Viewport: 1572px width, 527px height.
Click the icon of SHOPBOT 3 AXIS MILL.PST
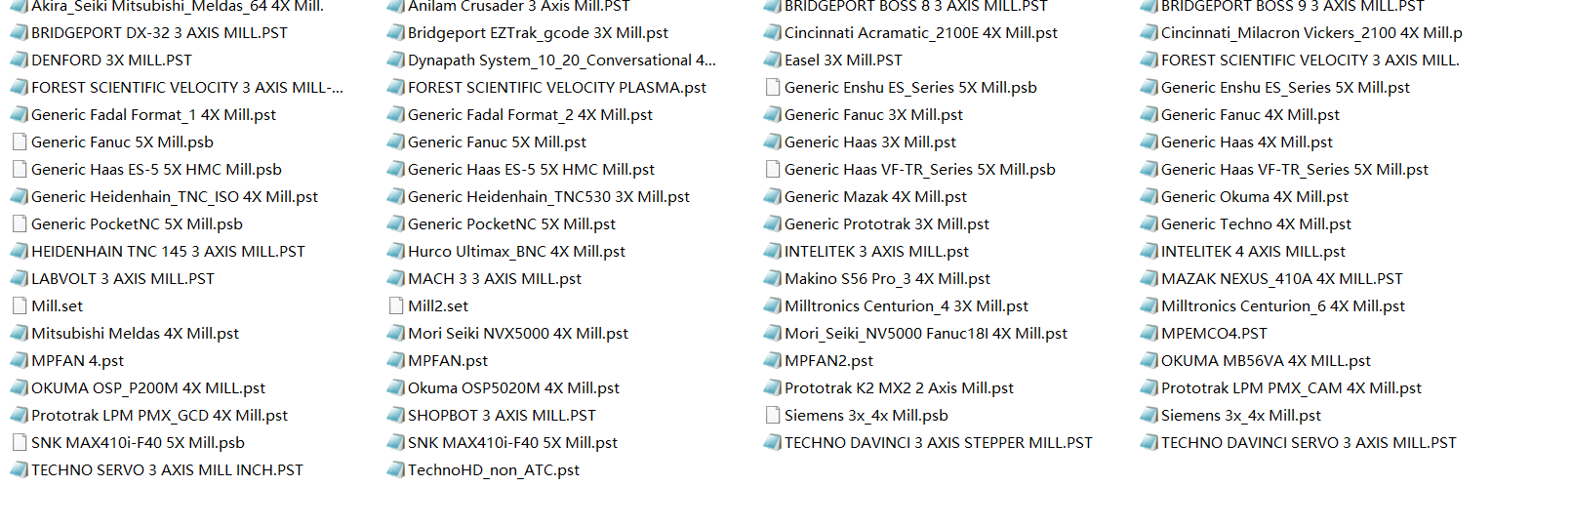click(395, 415)
